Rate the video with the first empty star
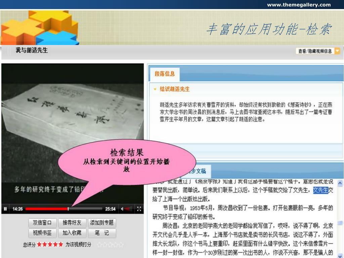The image size is (344, 258). pyautogui.click(x=99, y=245)
